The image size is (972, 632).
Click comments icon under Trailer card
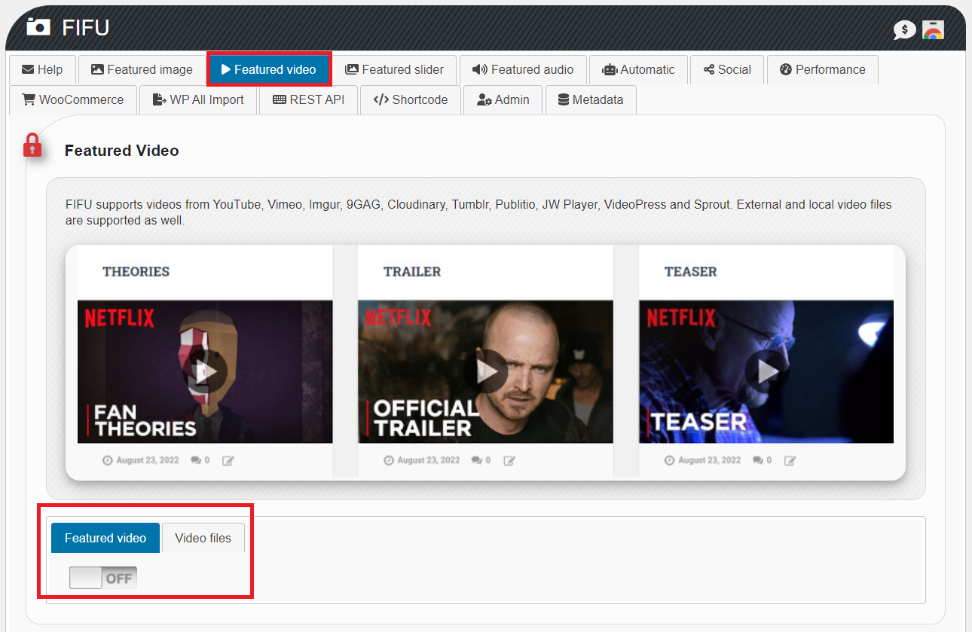point(477,460)
